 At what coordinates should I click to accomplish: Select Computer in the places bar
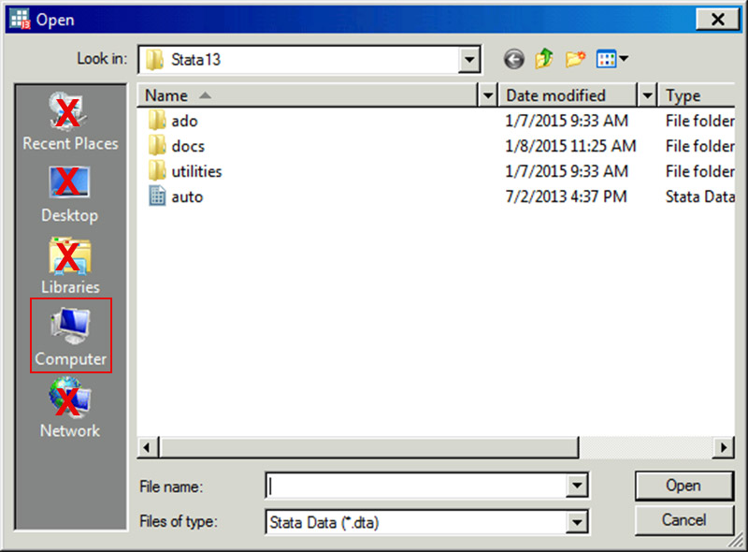point(71,335)
